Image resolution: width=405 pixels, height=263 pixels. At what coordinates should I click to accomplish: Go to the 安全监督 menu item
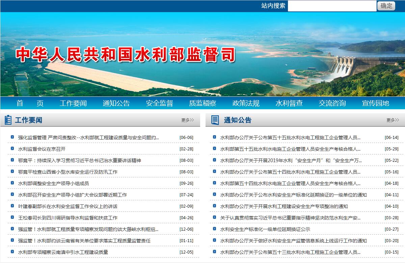pyautogui.click(x=159, y=103)
